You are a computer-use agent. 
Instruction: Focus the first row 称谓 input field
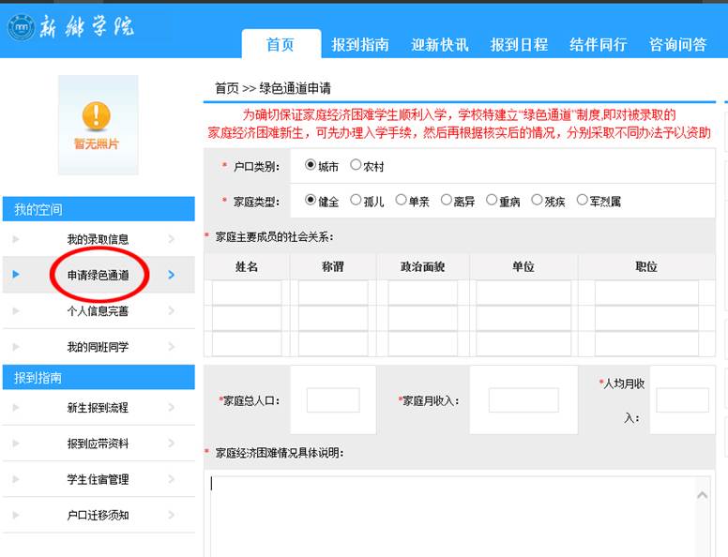pyautogui.click(x=333, y=293)
